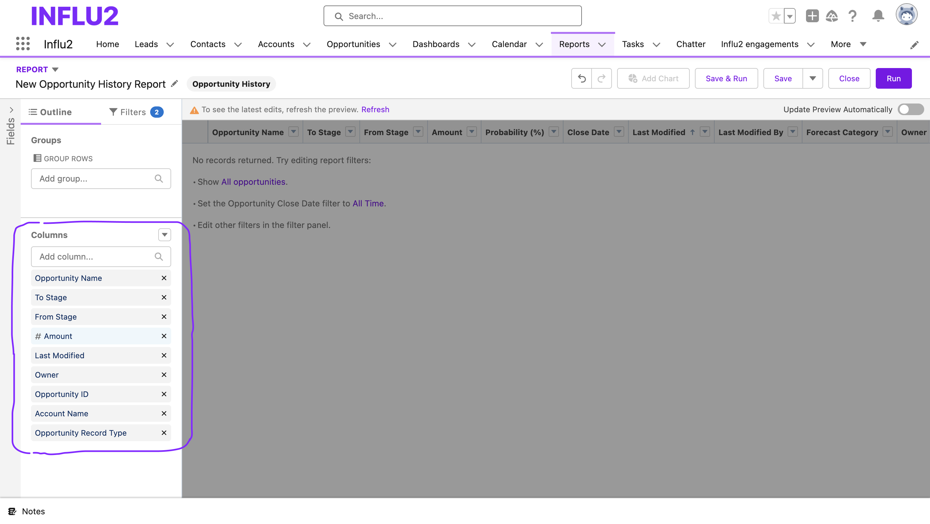930x524 pixels.
Task: Open the REPORT type dropdown arrow
Action: tap(55, 69)
